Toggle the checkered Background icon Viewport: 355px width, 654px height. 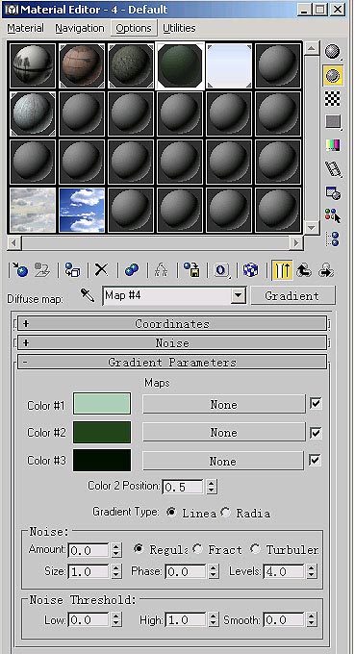(333, 99)
